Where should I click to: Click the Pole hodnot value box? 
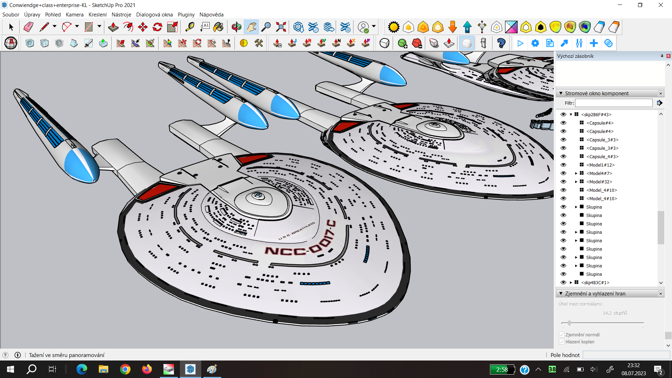pos(626,355)
